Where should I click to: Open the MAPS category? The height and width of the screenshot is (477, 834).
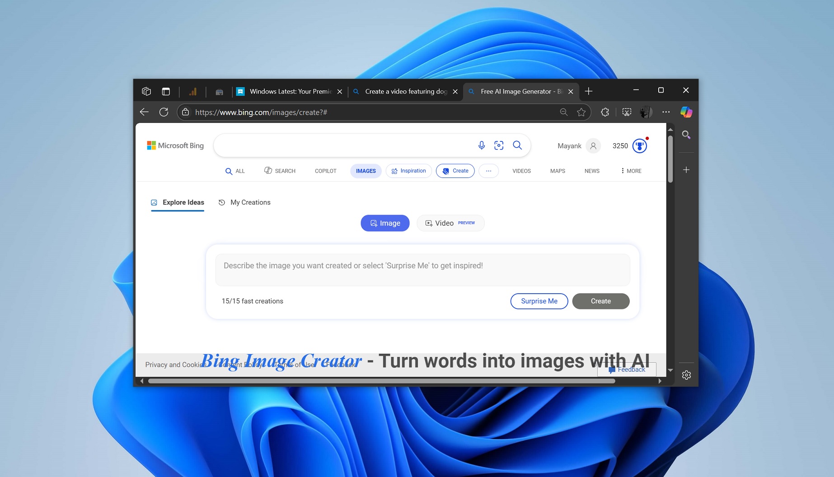(558, 171)
